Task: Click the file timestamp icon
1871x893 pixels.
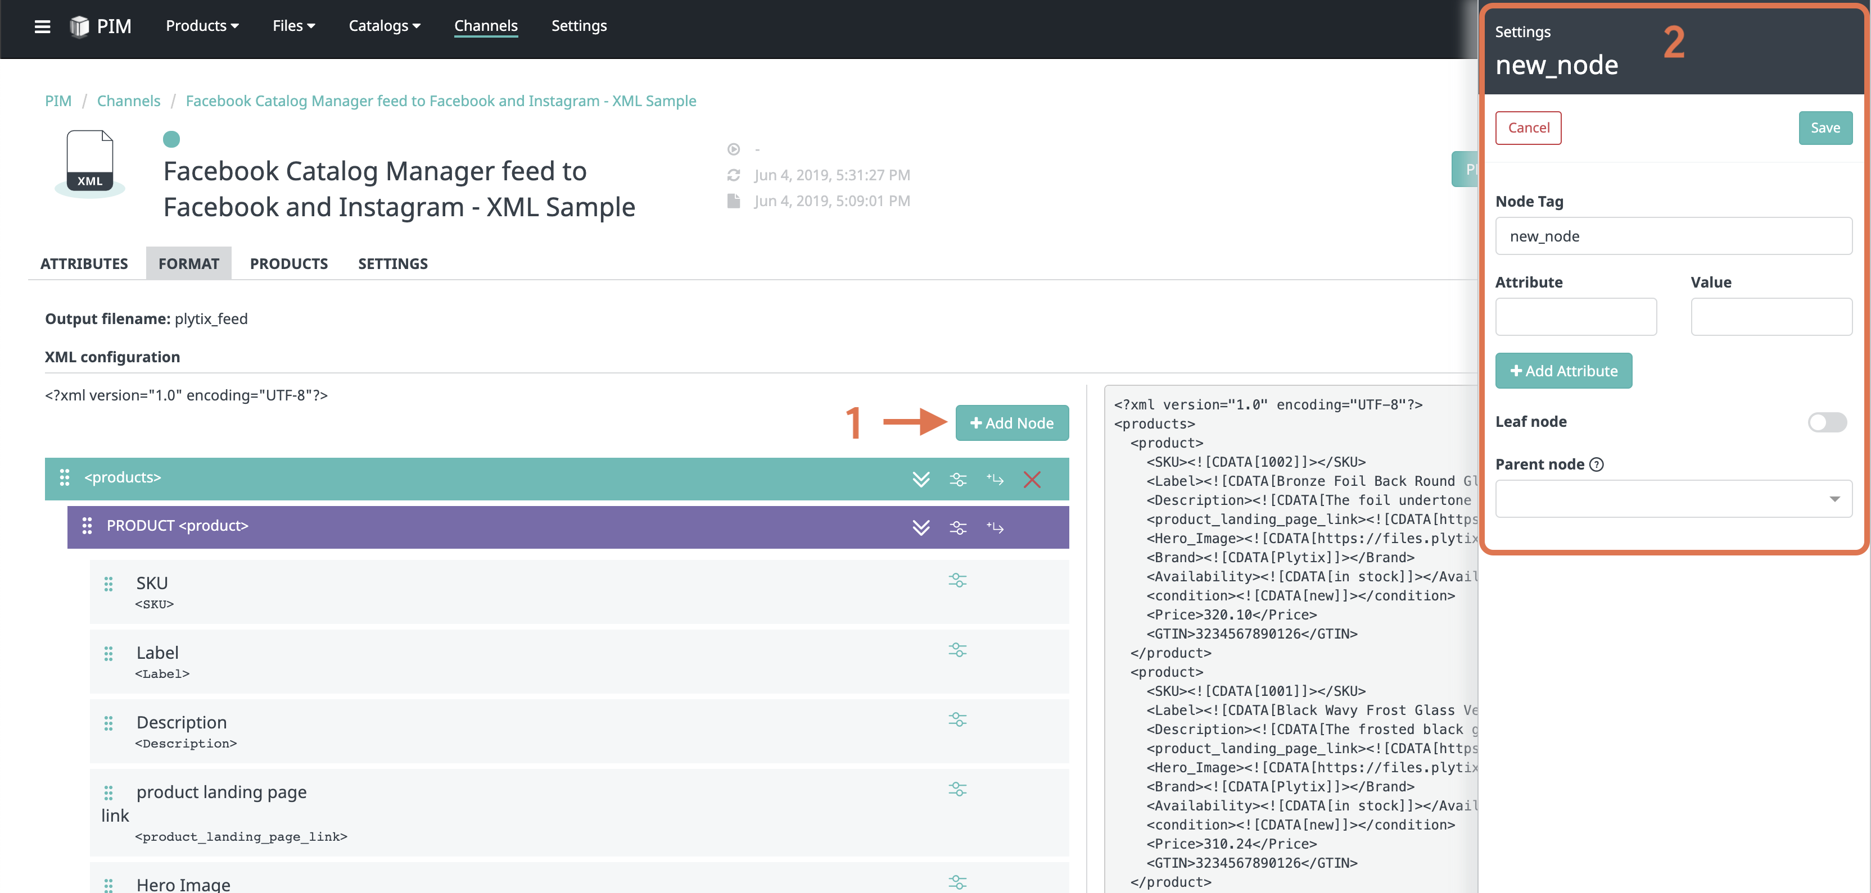Action: point(734,201)
